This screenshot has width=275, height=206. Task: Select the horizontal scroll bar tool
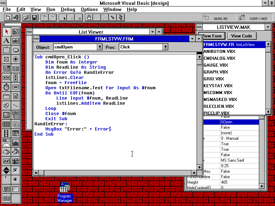click(x=7, y=78)
